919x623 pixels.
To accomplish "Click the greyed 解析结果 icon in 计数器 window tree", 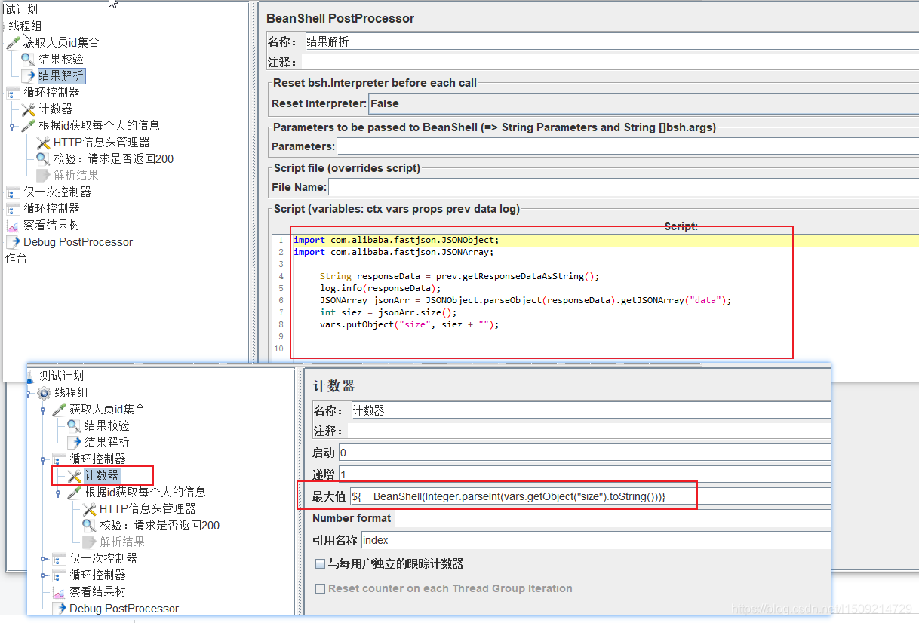I will tap(89, 542).
